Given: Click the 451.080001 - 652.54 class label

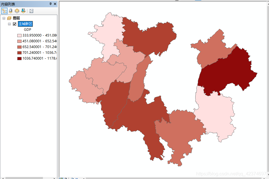Looking at the screenshot, I should 40,41.
